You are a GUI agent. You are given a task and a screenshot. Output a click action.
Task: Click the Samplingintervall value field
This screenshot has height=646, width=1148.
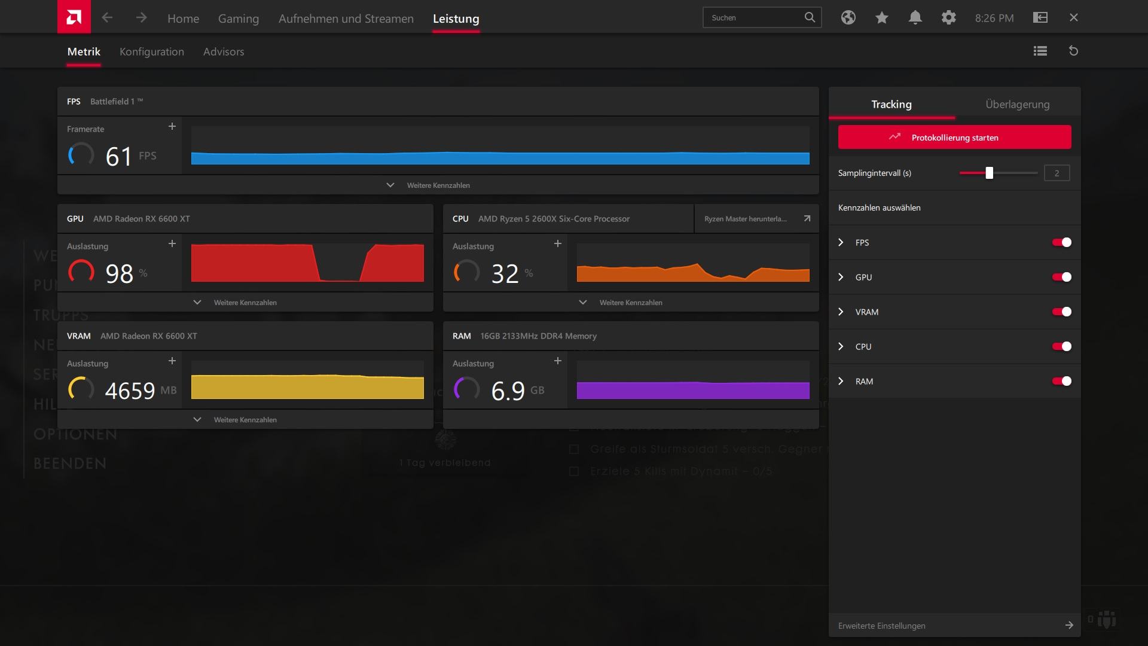(x=1057, y=173)
